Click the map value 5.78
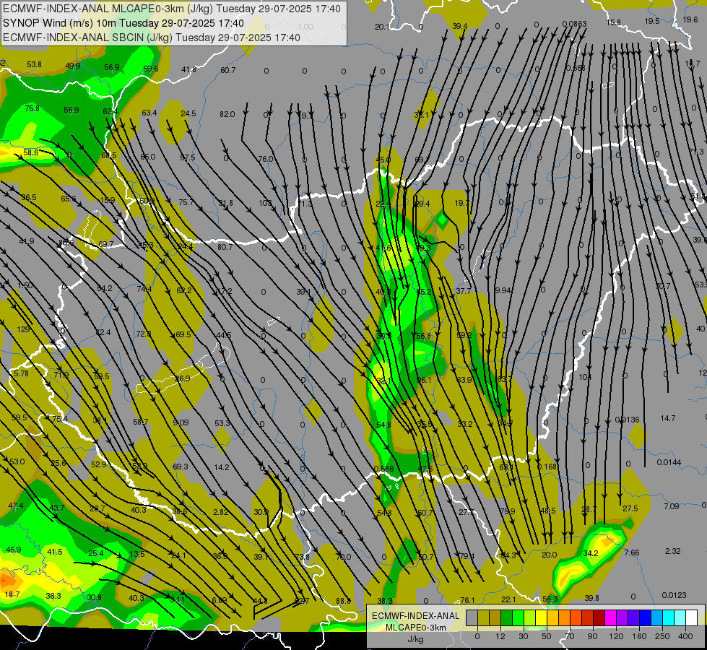Screen dimensions: 707x650 click(21, 373)
